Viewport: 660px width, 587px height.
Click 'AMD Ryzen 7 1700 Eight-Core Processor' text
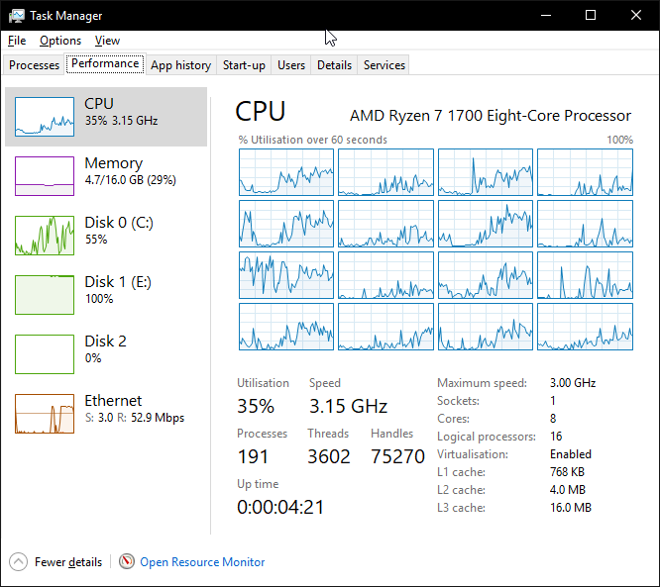pos(491,116)
